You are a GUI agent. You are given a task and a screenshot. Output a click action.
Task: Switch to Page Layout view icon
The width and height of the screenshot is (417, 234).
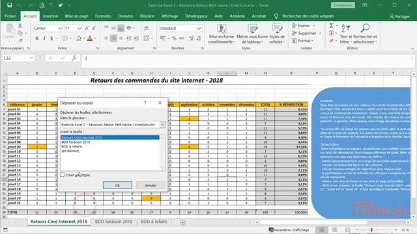[334, 229]
